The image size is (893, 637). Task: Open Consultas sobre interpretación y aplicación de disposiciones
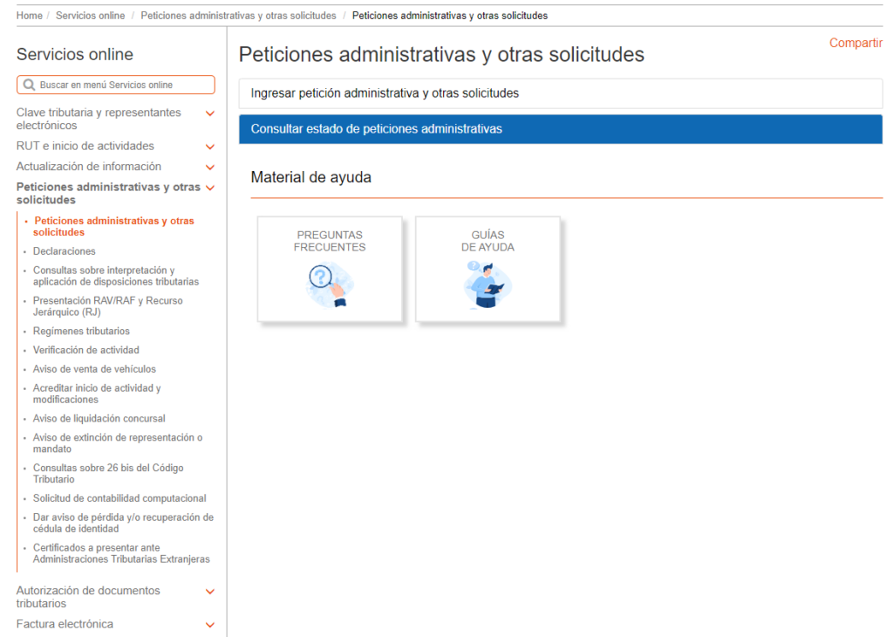pyautogui.click(x=116, y=276)
